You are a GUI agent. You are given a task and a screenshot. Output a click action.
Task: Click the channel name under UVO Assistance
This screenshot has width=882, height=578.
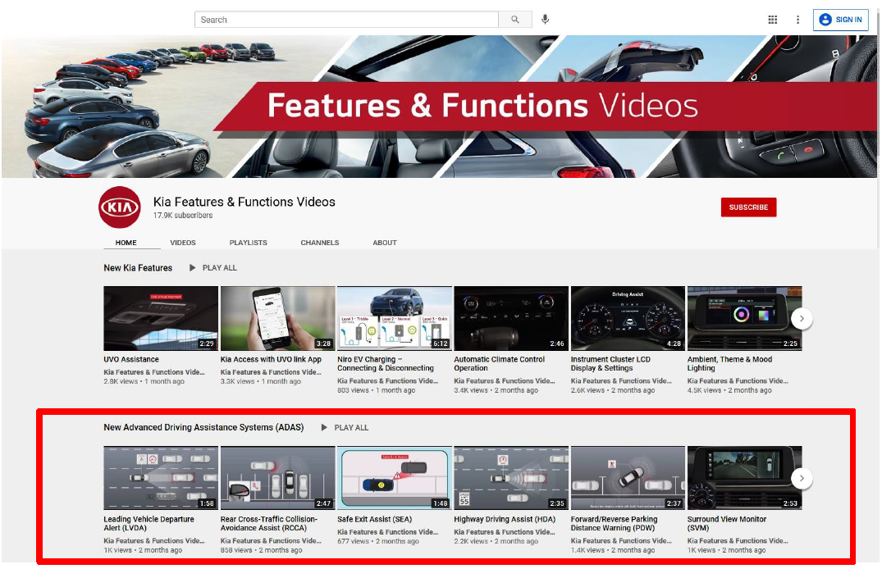click(x=154, y=372)
